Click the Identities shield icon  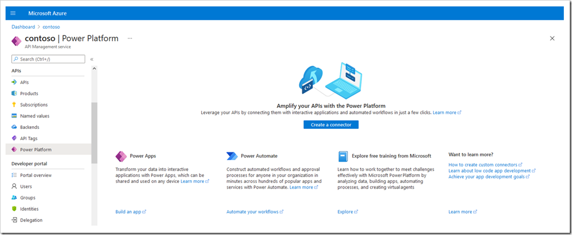click(x=14, y=209)
